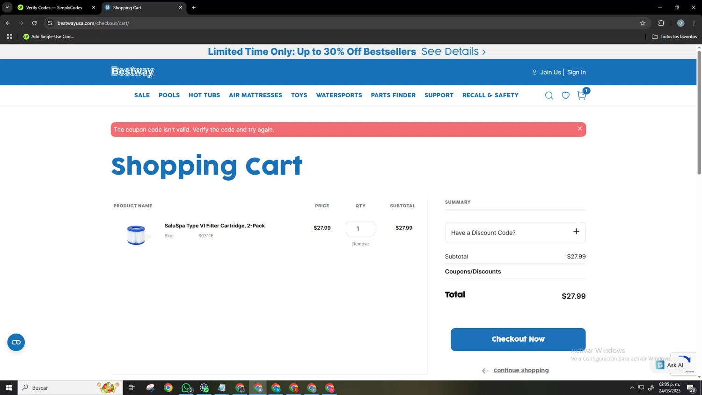The width and height of the screenshot is (702, 395).
Task: Dismiss the invalid coupon error message
Action: click(x=579, y=129)
